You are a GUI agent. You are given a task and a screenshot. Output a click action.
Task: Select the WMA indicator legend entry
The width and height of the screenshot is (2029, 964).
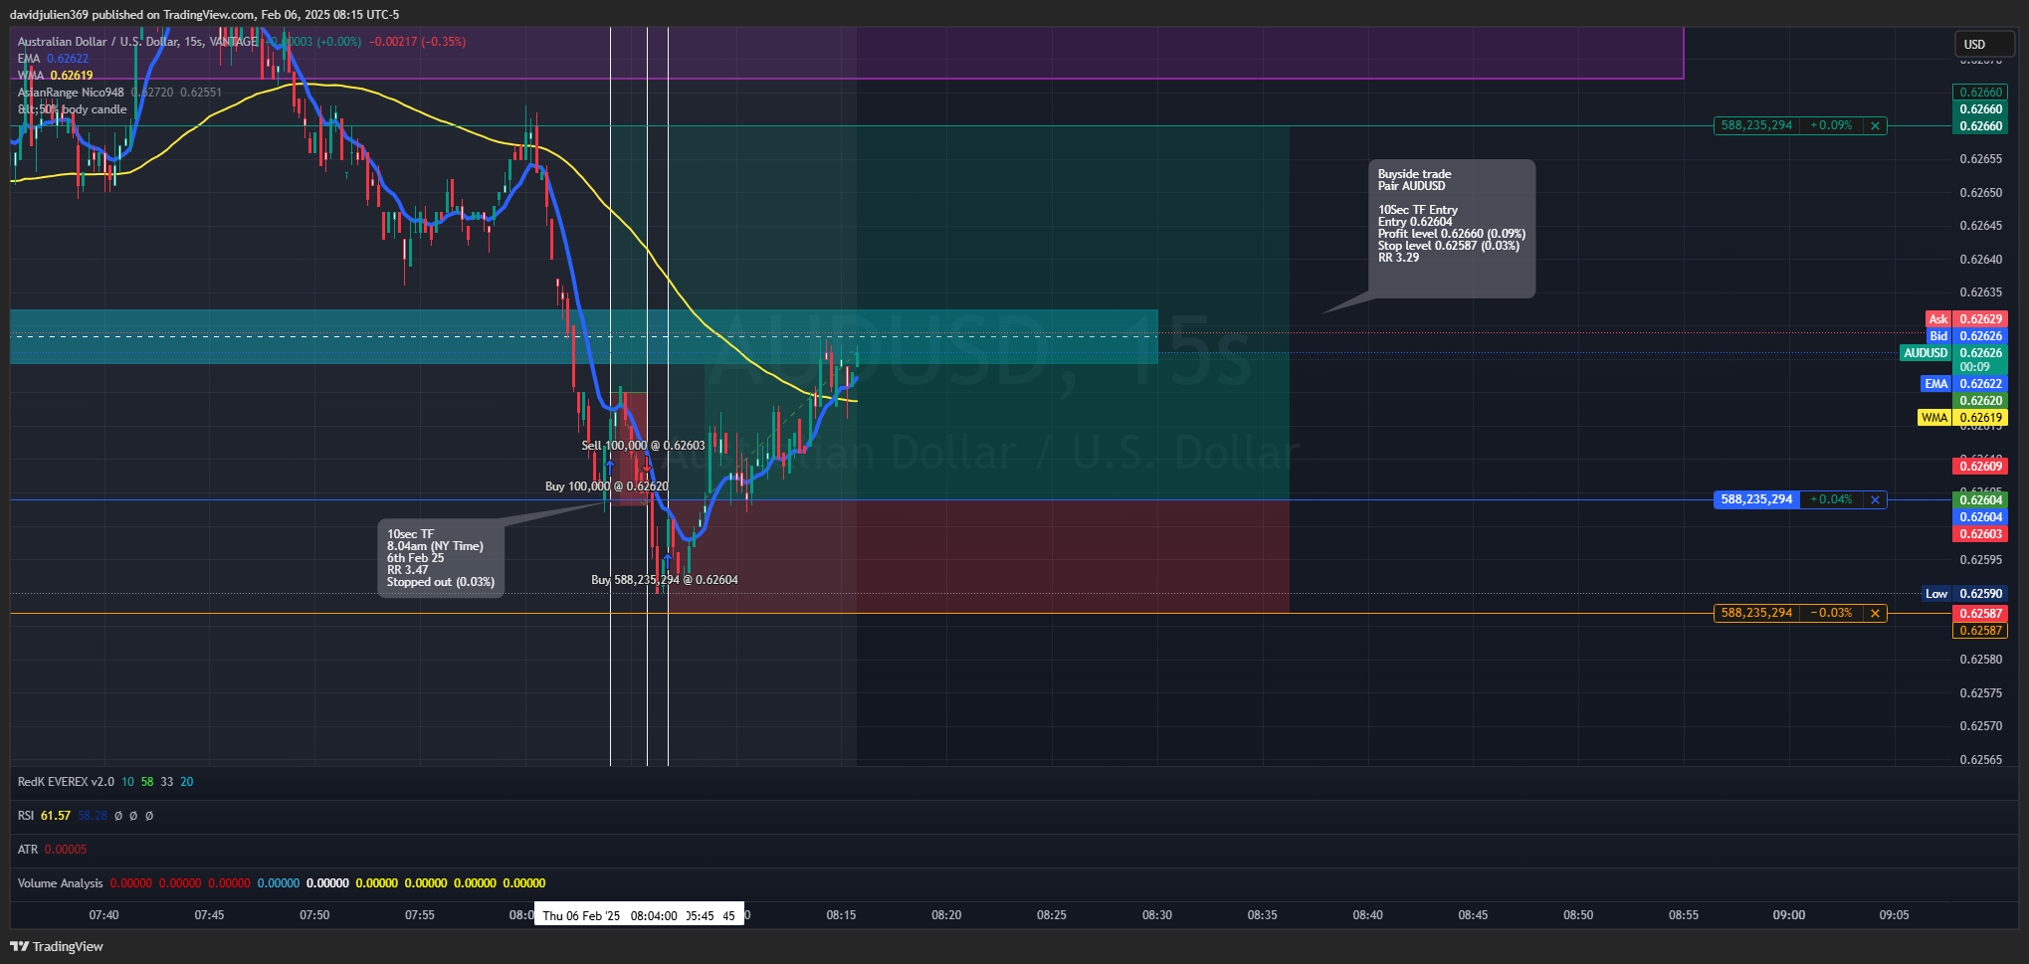pos(55,76)
